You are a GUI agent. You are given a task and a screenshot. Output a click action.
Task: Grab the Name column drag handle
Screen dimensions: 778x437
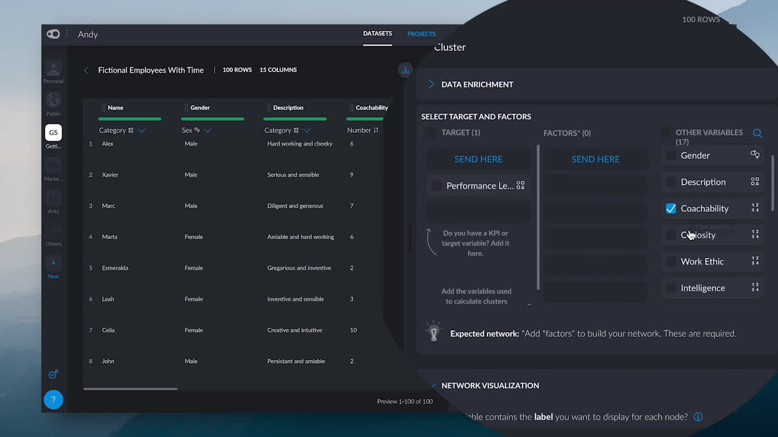coord(103,107)
